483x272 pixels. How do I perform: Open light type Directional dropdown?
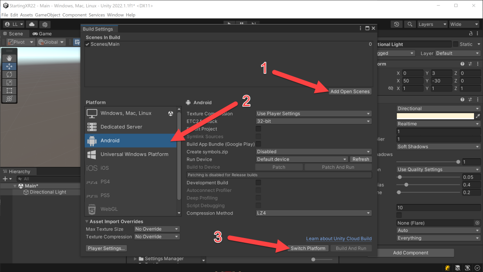click(438, 108)
